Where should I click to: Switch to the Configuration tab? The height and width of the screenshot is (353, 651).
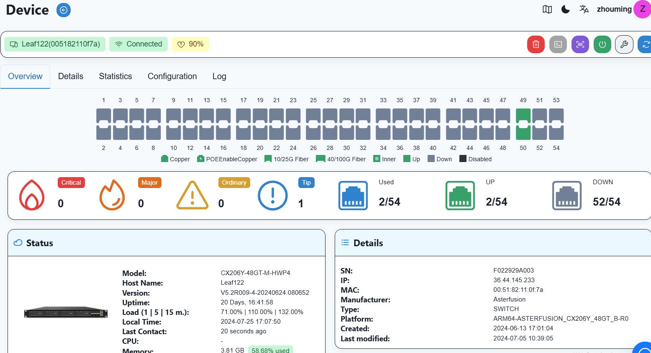172,76
